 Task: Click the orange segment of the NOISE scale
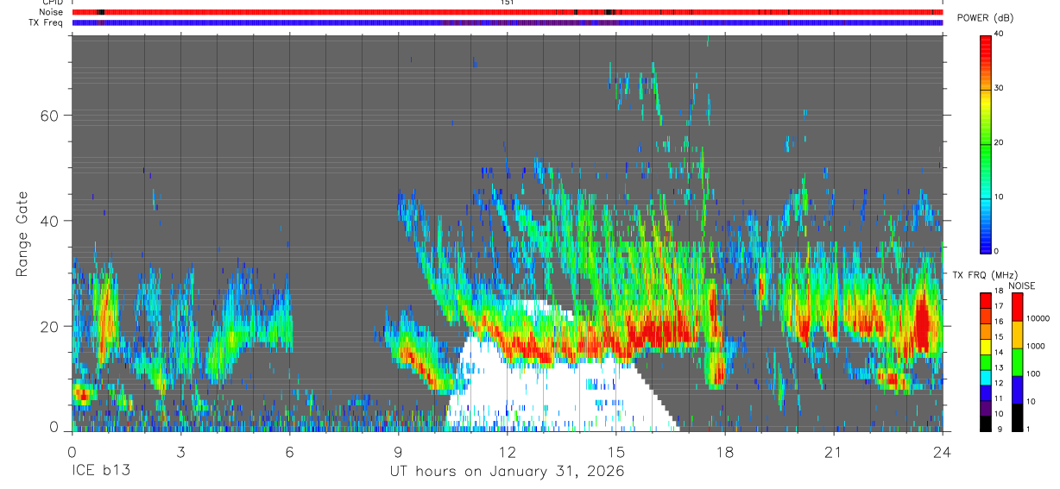pos(1018,335)
